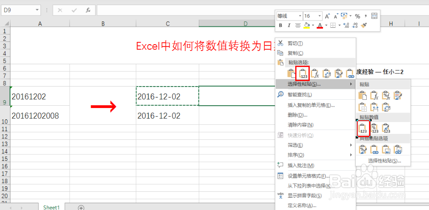
Task: Choose Formulas (fx) in context menu paste options row
Action: point(315,73)
